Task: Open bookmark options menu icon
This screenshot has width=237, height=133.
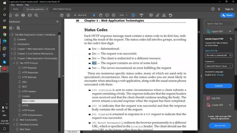Action: point(11,28)
